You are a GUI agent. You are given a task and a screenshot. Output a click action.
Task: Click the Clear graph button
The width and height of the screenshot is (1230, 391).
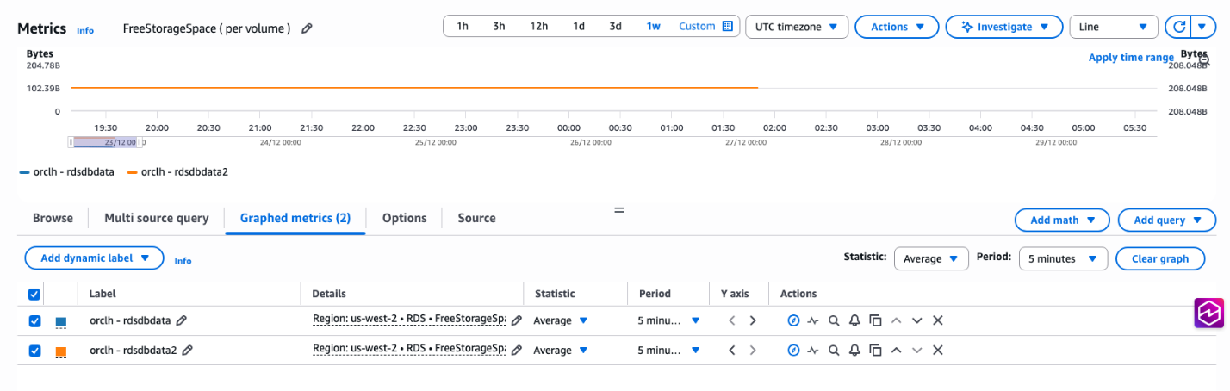click(1159, 258)
